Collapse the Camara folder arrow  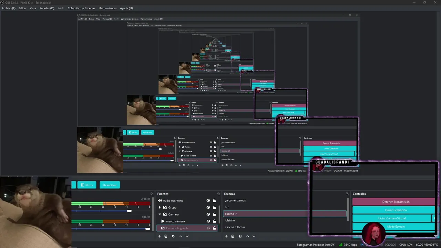(160, 214)
